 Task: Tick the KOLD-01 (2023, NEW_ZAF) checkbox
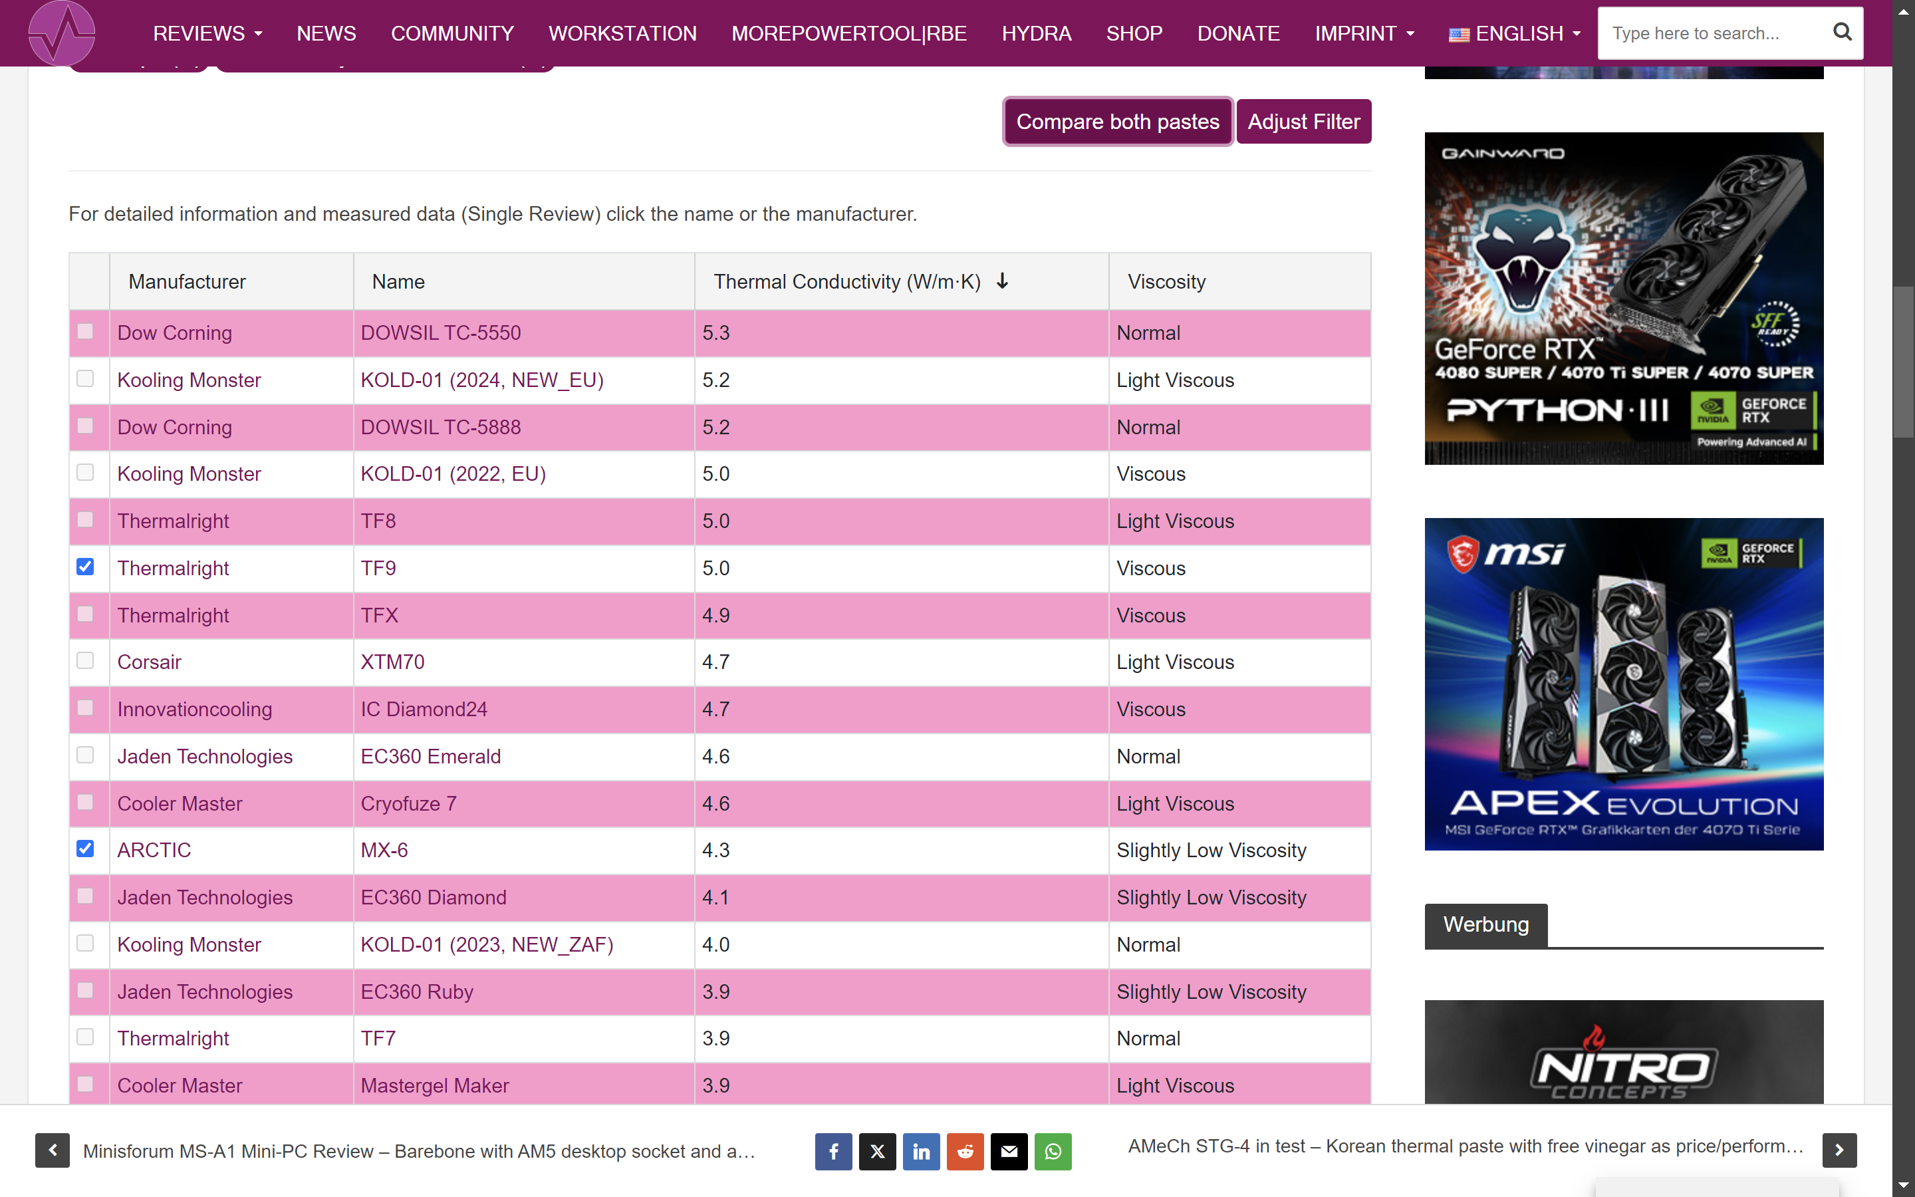click(86, 943)
